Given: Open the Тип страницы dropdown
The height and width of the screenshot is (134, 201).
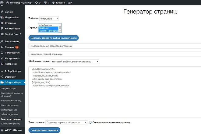Looking at the screenshot, I should click(x=66, y=122).
